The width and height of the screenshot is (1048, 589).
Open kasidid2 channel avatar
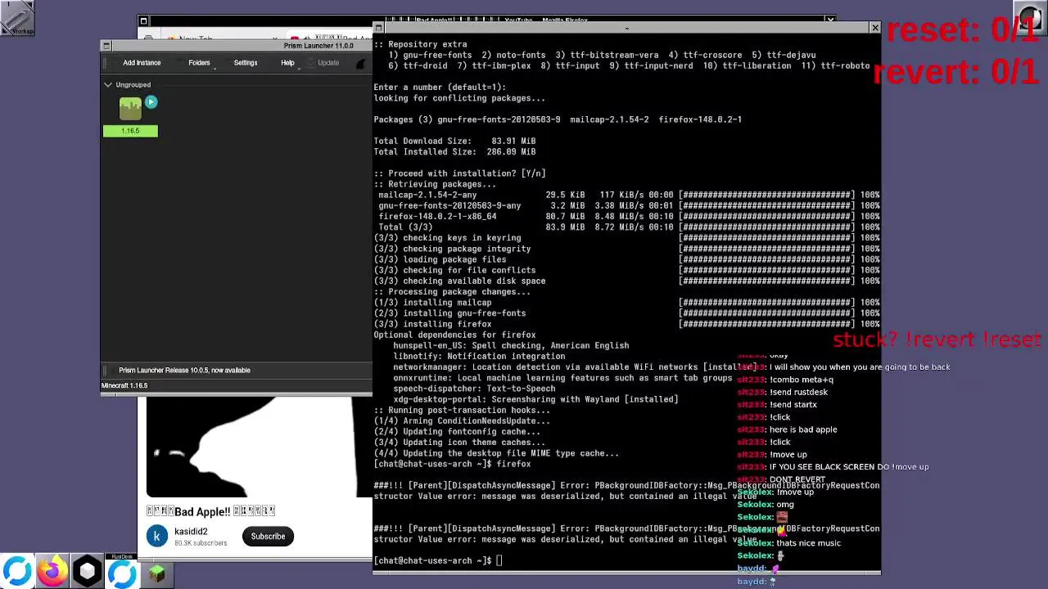157,537
